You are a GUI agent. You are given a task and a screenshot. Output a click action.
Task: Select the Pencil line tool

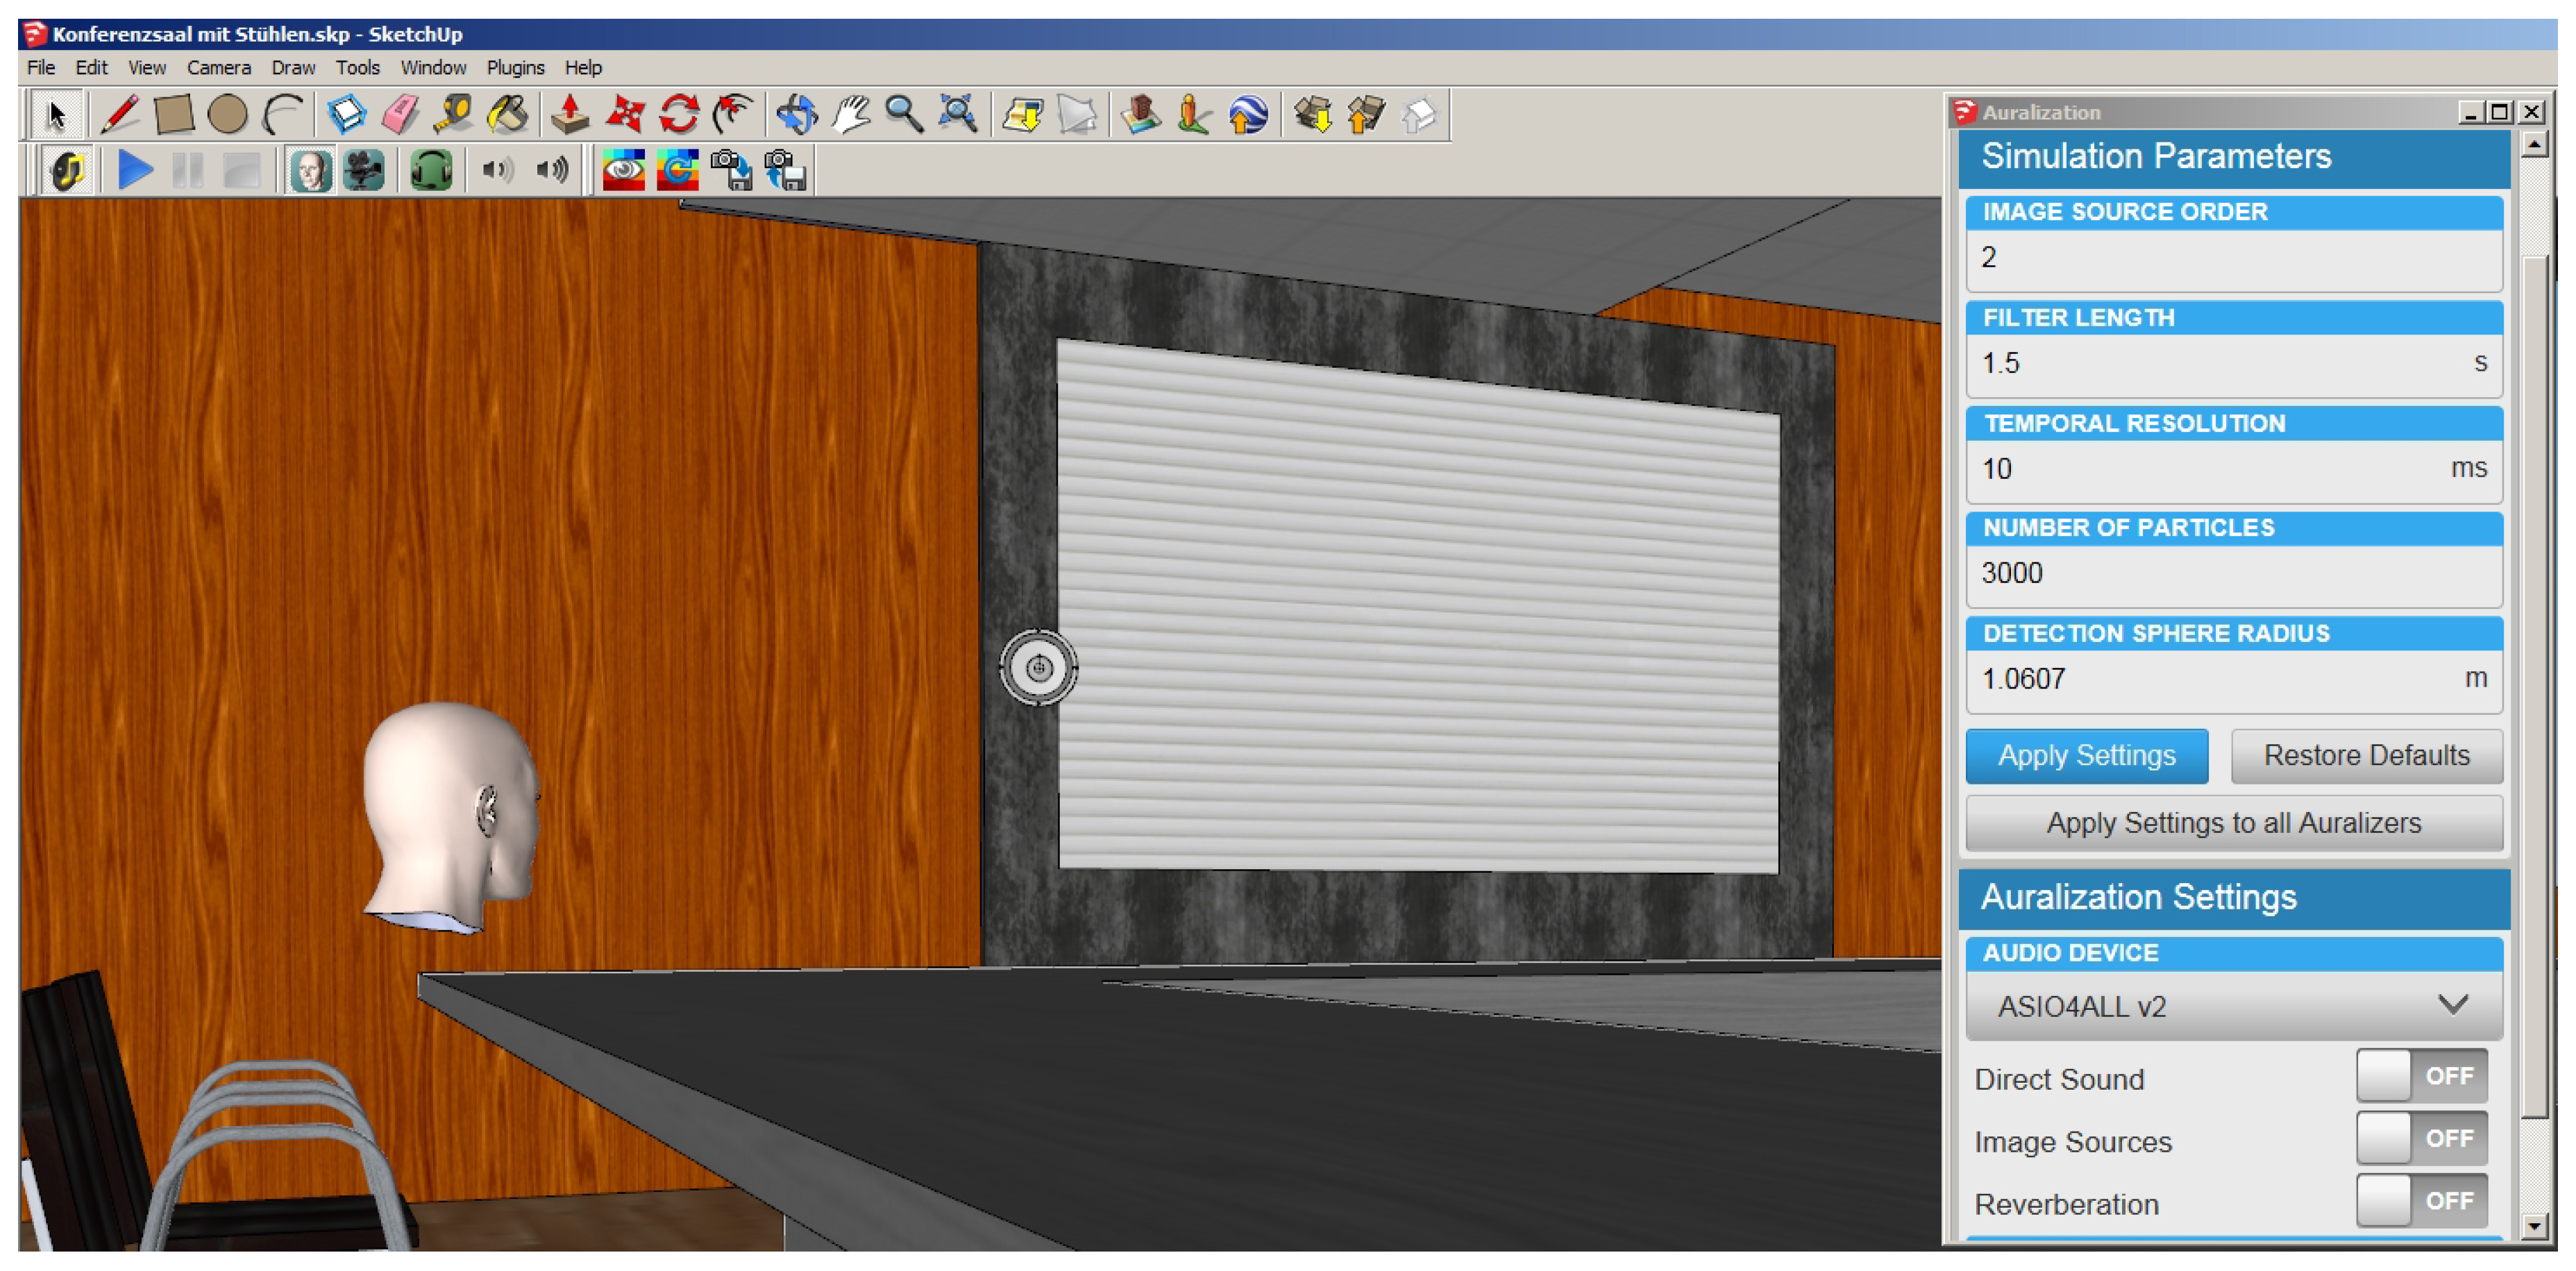pyautogui.click(x=119, y=114)
